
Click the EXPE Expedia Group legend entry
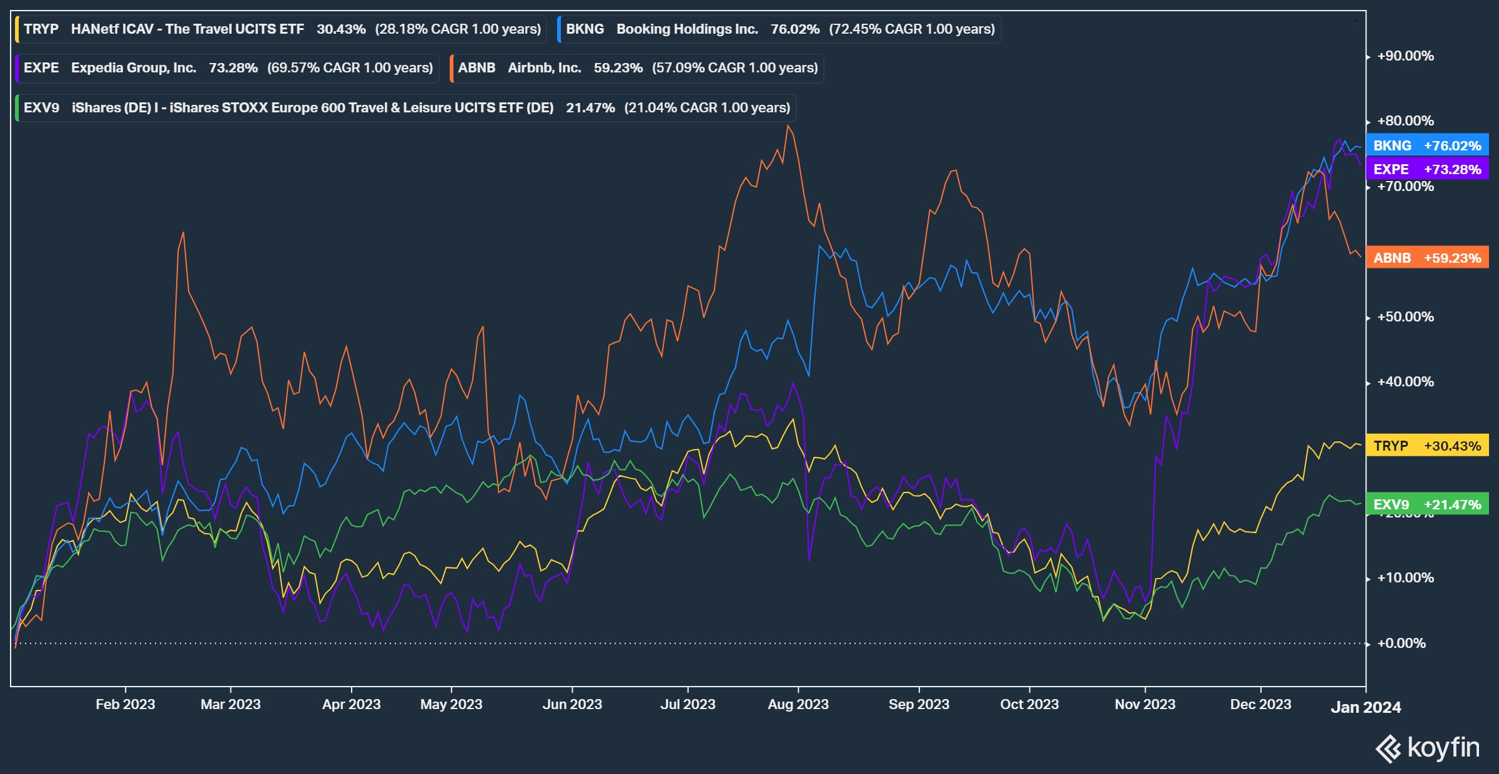(227, 68)
